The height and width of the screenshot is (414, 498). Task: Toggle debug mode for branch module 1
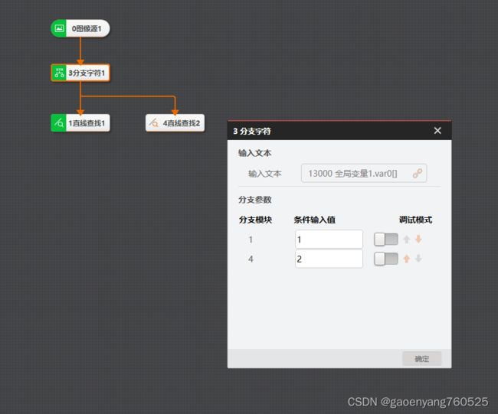tap(386, 240)
